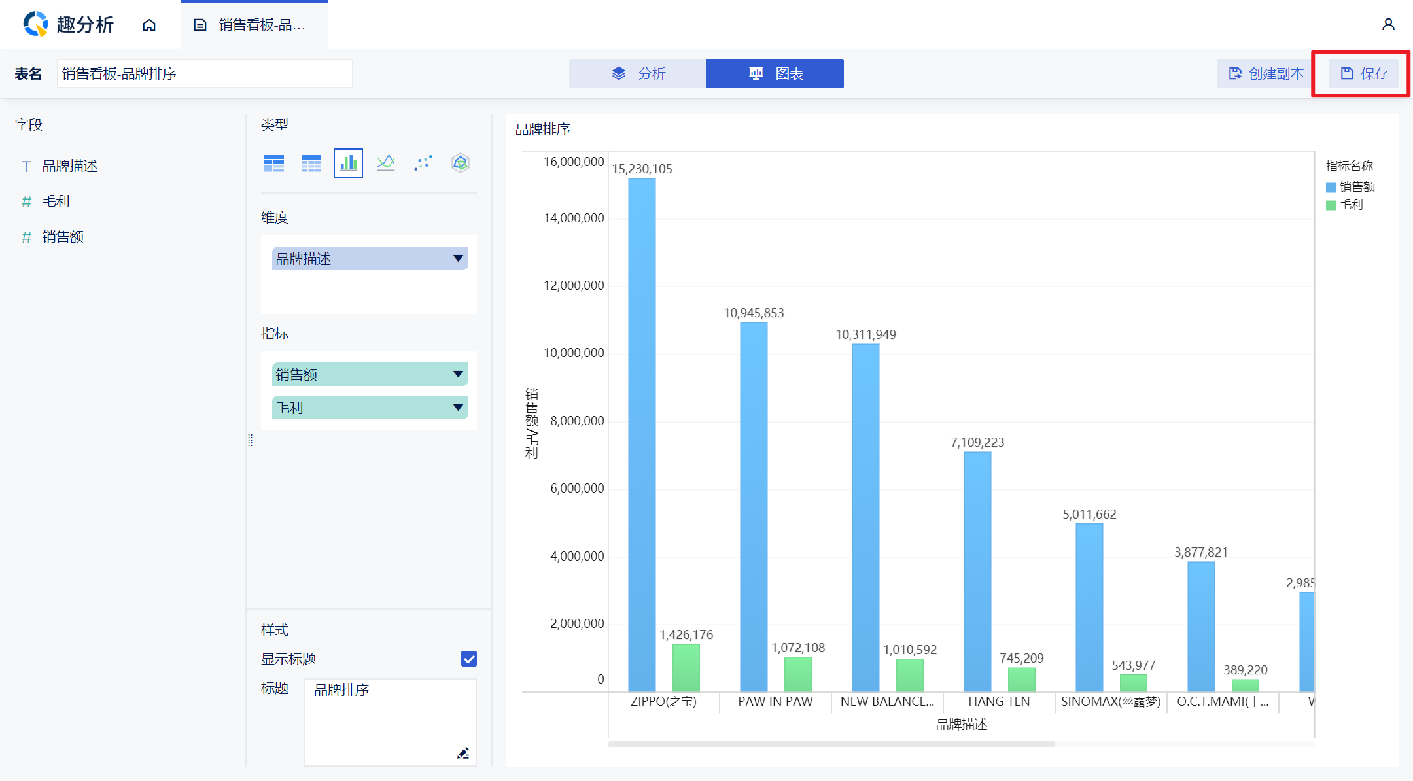1413x781 pixels.
Task: Select the bar chart type icon
Action: pos(348,163)
